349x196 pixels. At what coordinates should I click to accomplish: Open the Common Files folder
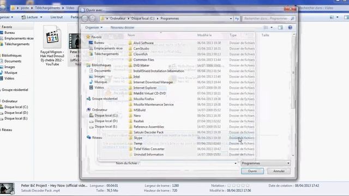143,60
